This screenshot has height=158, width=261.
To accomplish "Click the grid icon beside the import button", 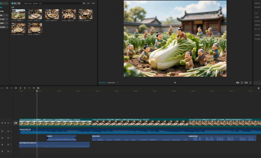I will click(x=19, y=3).
